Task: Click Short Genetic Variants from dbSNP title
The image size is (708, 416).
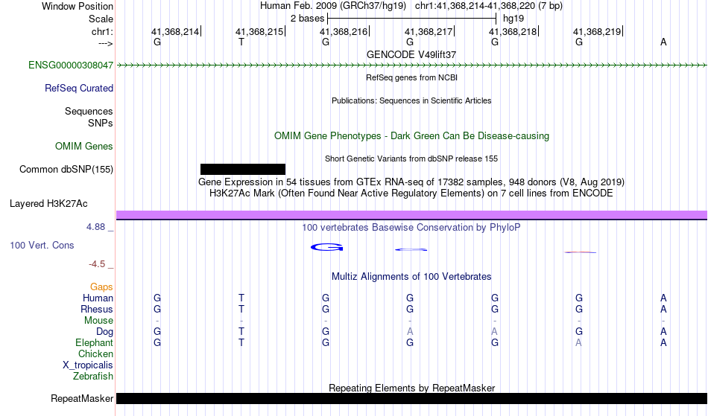Action: pos(411,159)
